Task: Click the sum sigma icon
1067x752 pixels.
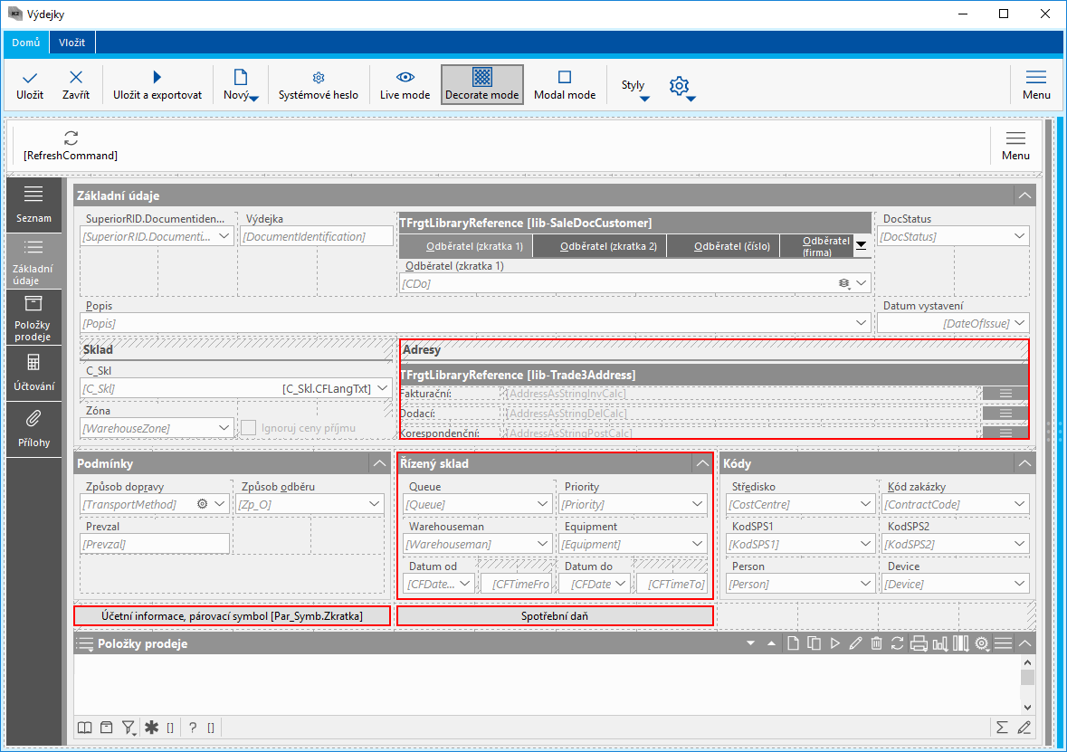Action: [x=1002, y=727]
